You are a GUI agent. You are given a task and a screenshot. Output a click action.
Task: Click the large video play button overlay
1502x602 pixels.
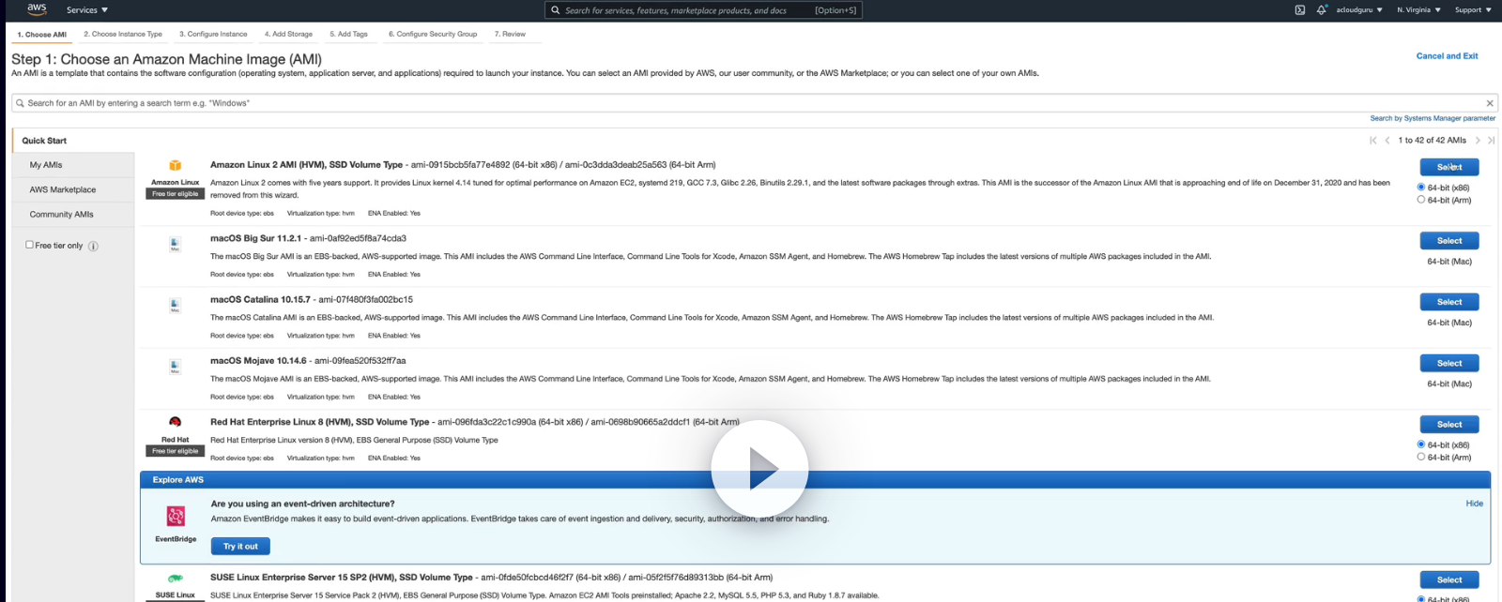(759, 469)
